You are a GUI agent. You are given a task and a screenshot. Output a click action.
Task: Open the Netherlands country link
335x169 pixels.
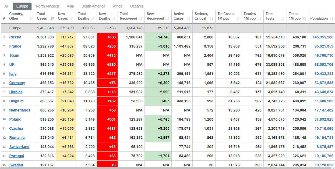pos(20,110)
